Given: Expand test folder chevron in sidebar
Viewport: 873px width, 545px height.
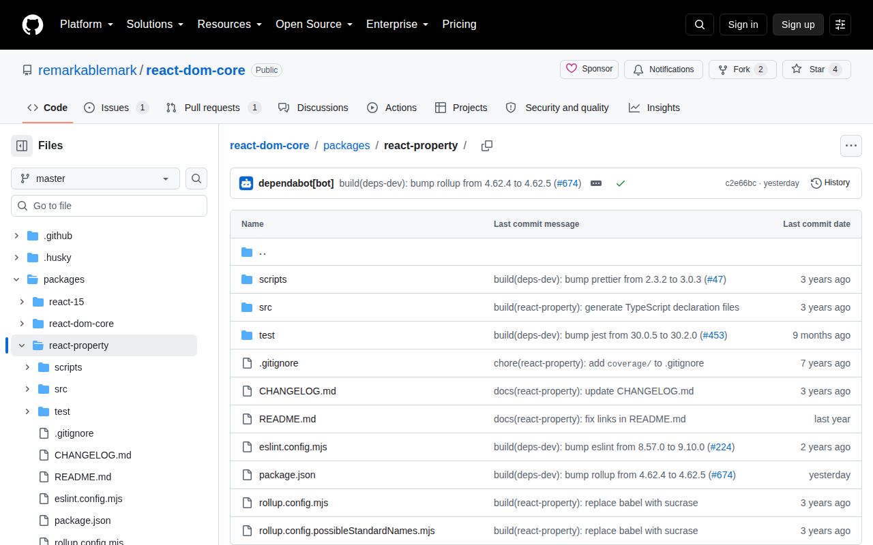Looking at the screenshot, I should click(x=27, y=411).
